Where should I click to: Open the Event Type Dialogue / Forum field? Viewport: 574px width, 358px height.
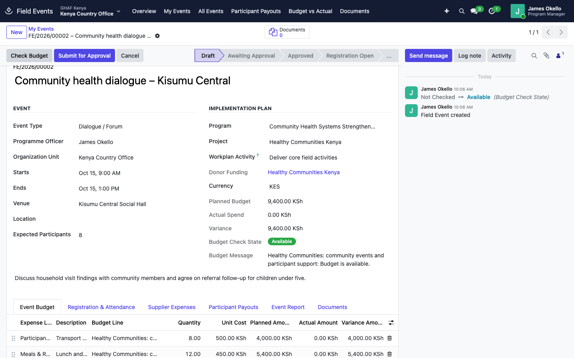point(136,126)
